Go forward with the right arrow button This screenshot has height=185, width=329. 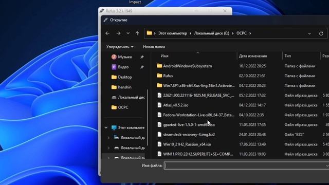point(118,33)
